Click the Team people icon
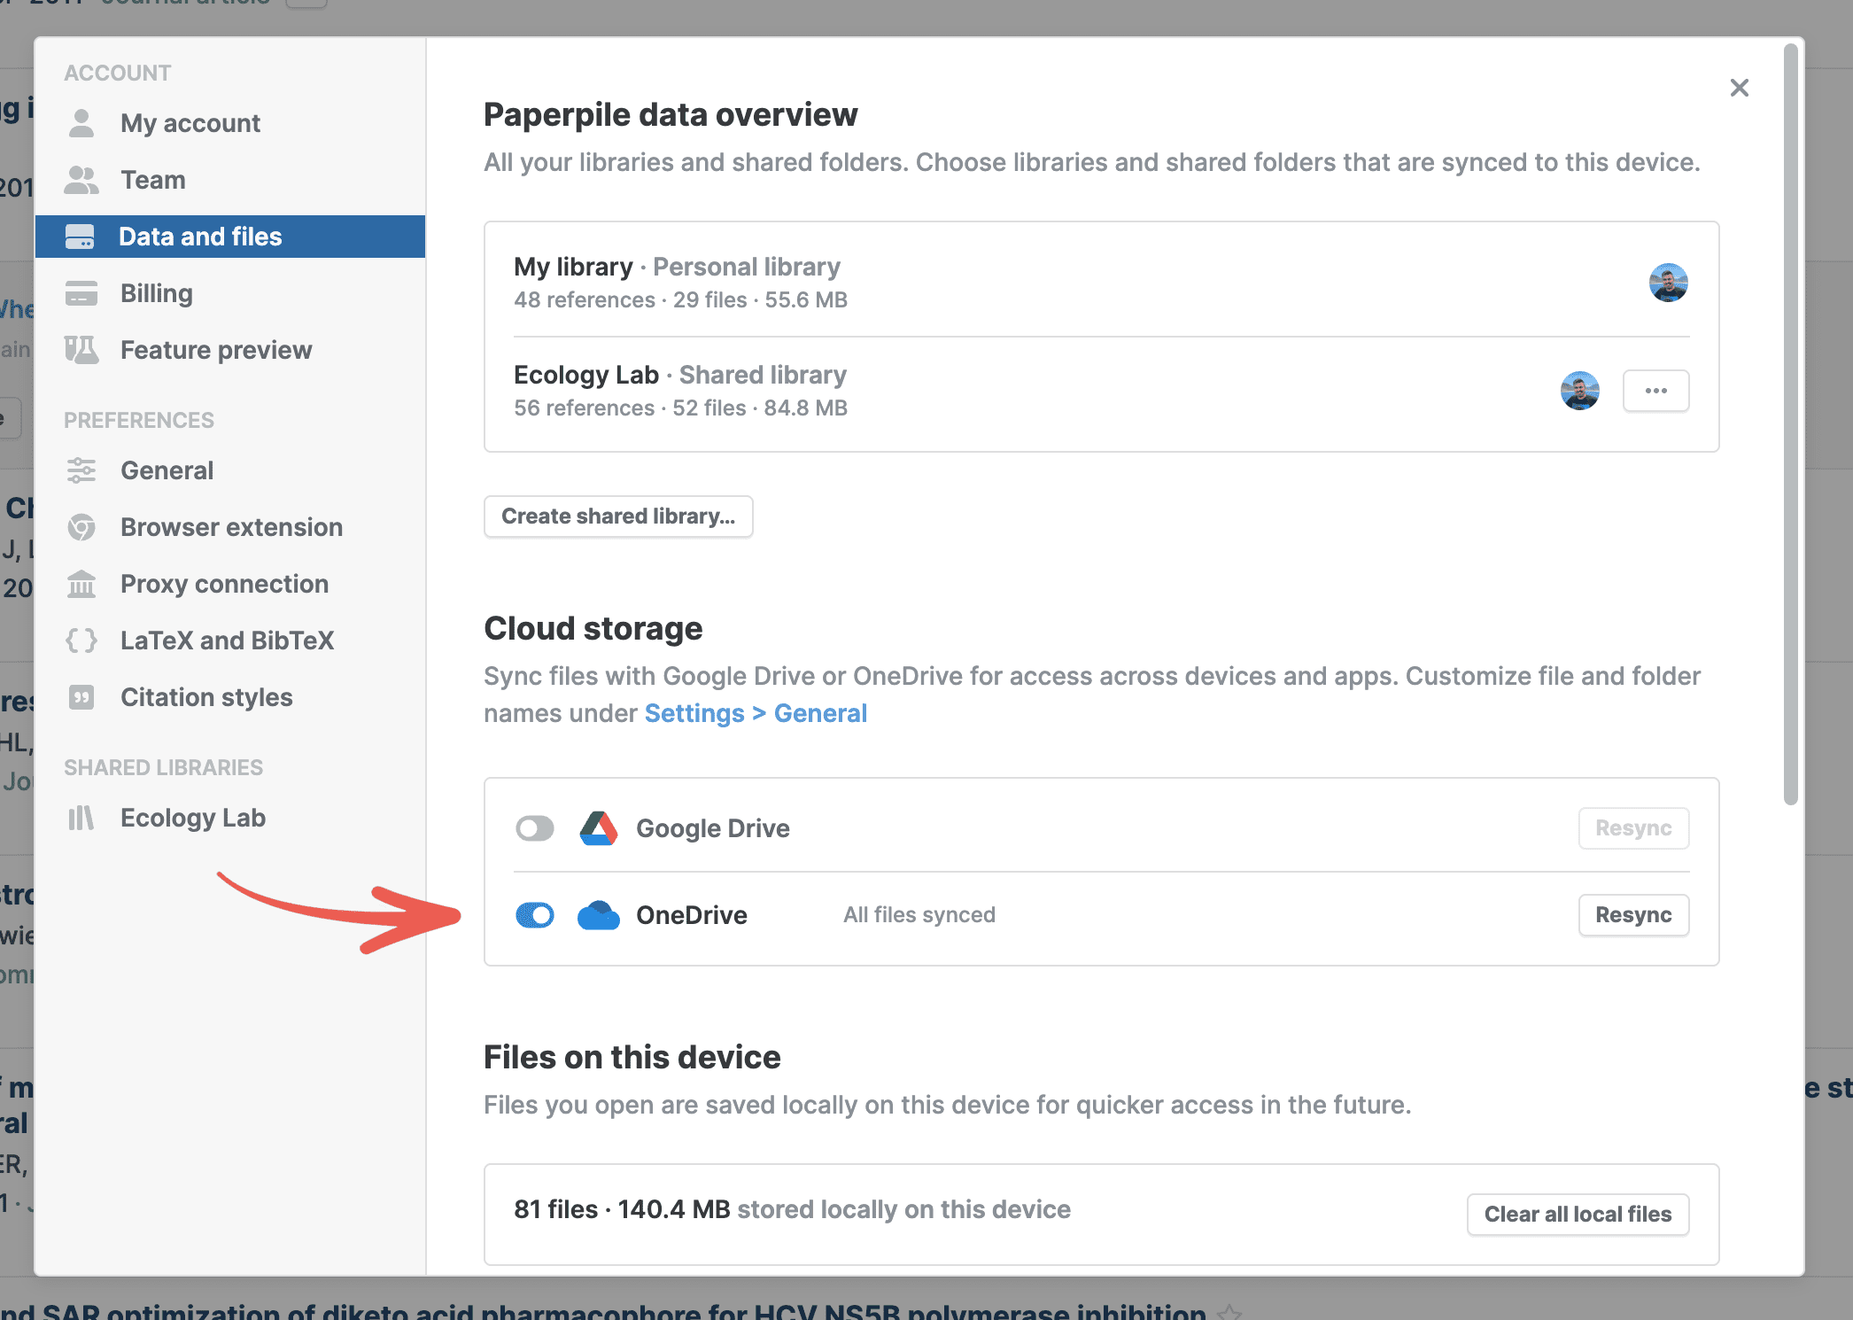 (81, 180)
